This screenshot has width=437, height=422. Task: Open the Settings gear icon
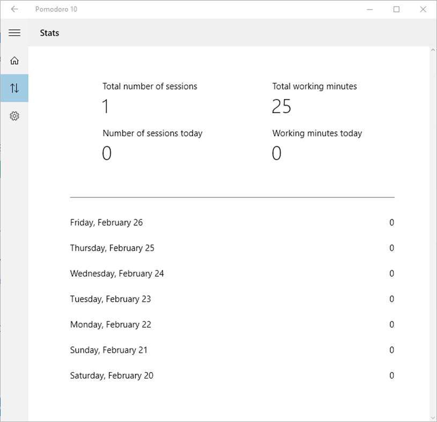[14, 116]
